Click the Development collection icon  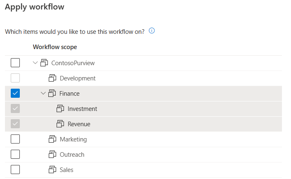(x=52, y=78)
